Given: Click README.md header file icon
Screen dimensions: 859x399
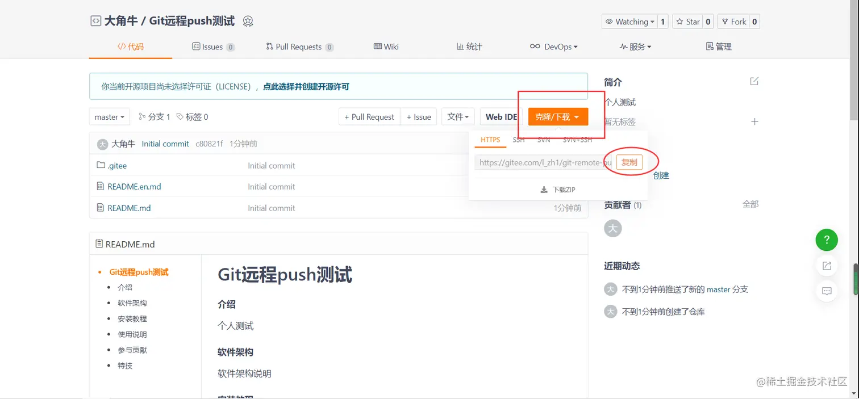Looking at the screenshot, I should tap(99, 244).
